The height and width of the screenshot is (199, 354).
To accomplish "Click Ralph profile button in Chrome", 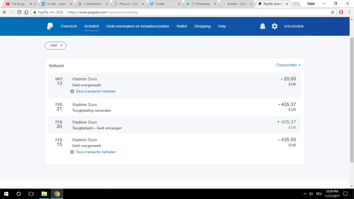I will pos(311,4).
